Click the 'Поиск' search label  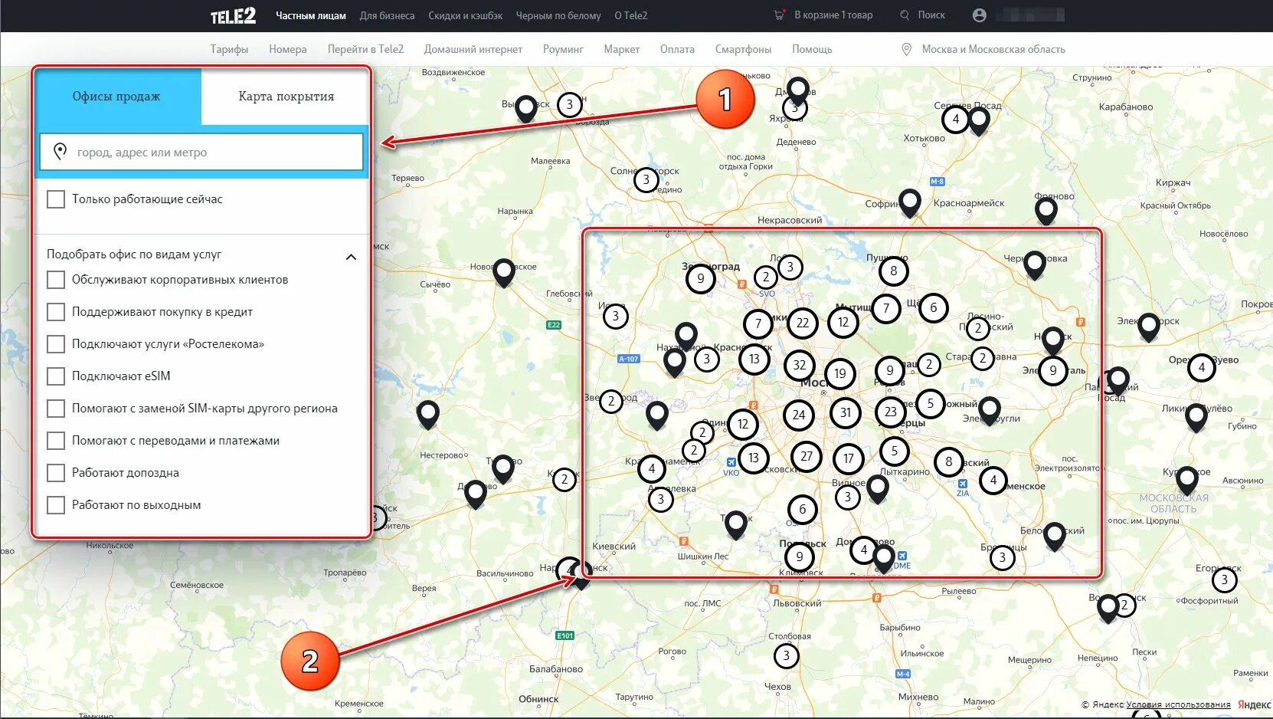pyautogui.click(x=931, y=15)
